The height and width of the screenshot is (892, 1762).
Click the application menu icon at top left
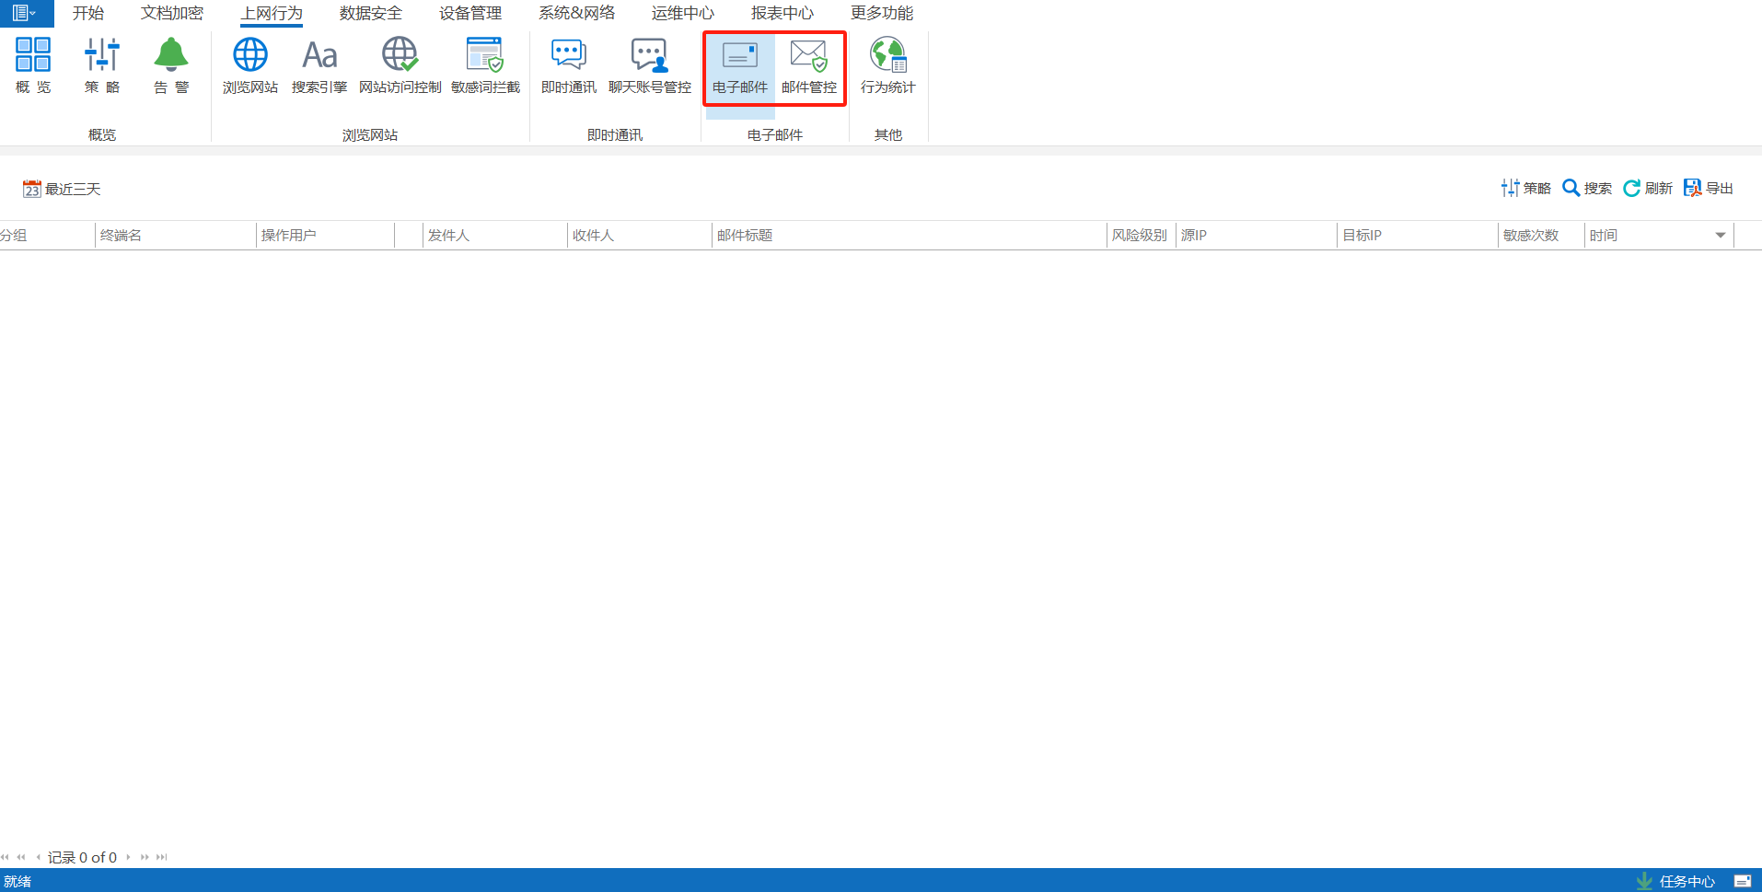pos(25,13)
